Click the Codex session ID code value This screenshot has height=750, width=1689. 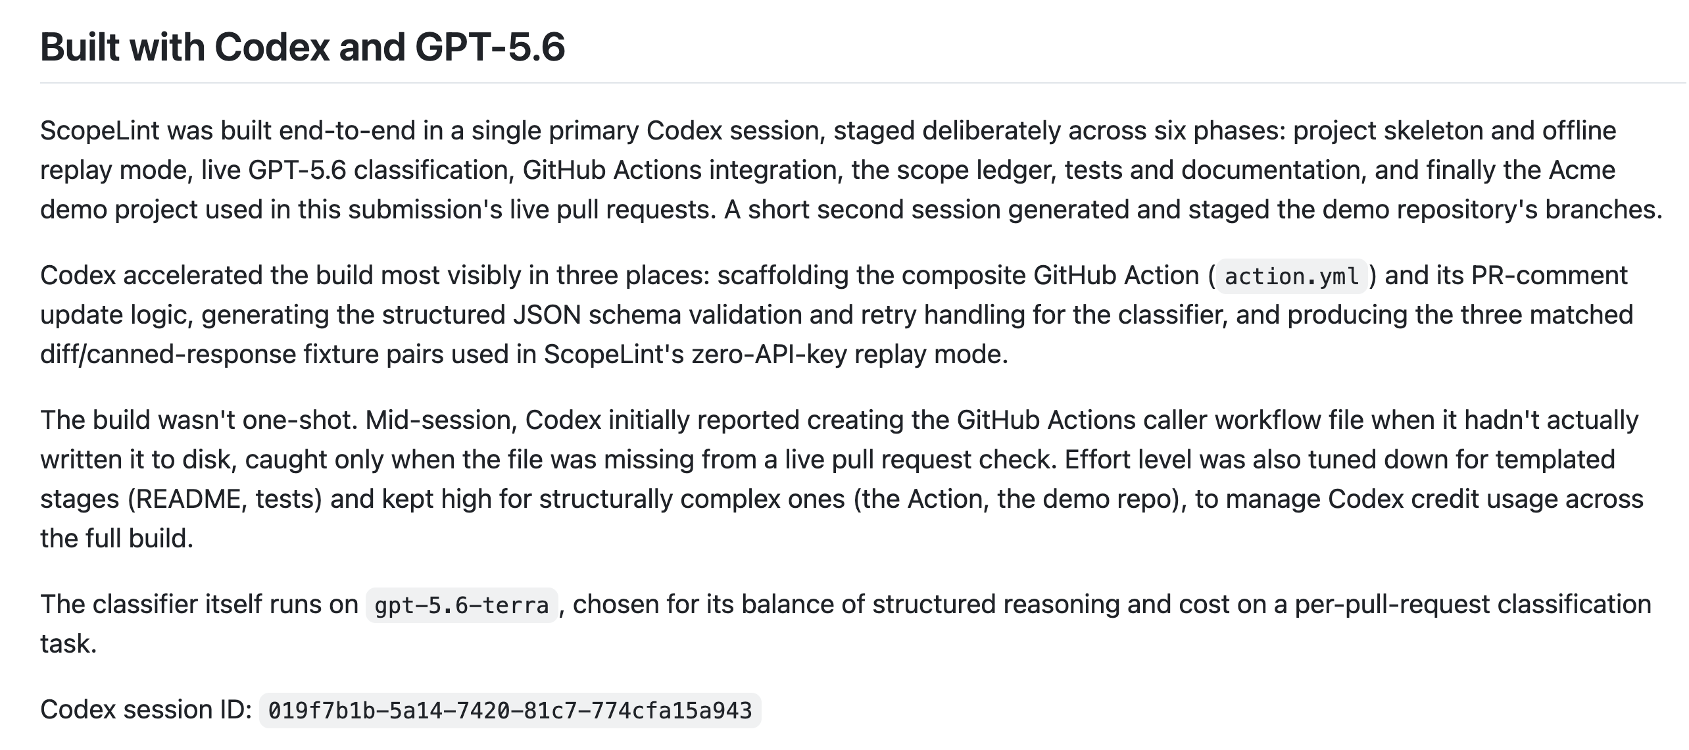(510, 711)
